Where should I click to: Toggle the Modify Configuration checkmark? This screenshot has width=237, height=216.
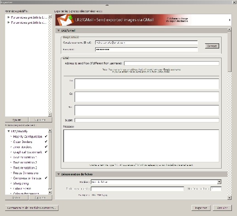pyautogui.click(x=46, y=136)
